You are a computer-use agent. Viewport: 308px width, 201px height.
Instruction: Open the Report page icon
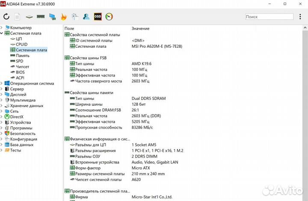(x=17, y=17)
